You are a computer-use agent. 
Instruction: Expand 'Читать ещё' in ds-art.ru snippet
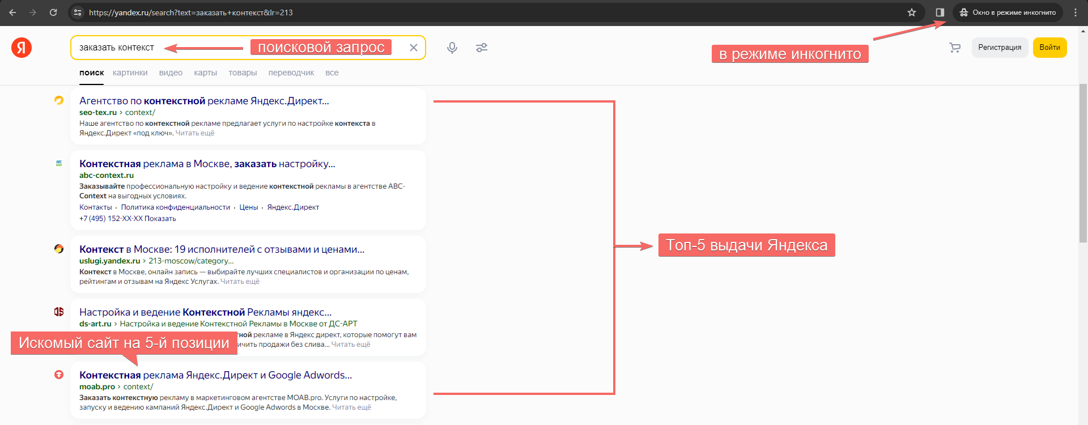pyautogui.click(x=351, y=345)
